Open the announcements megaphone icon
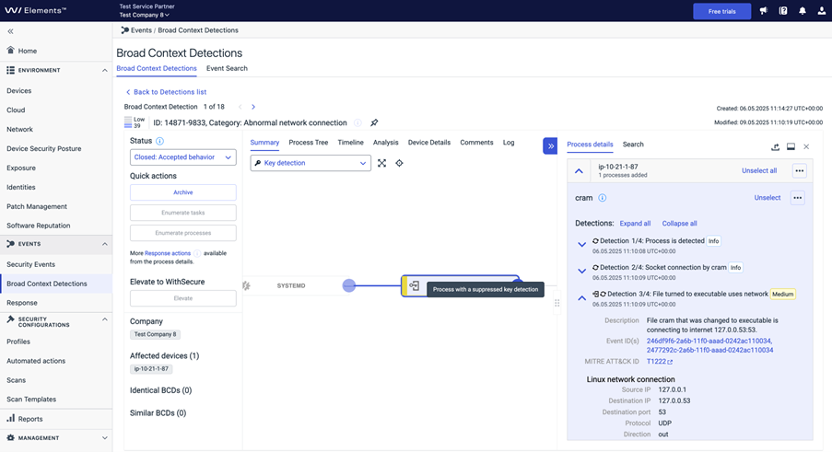 764,11
